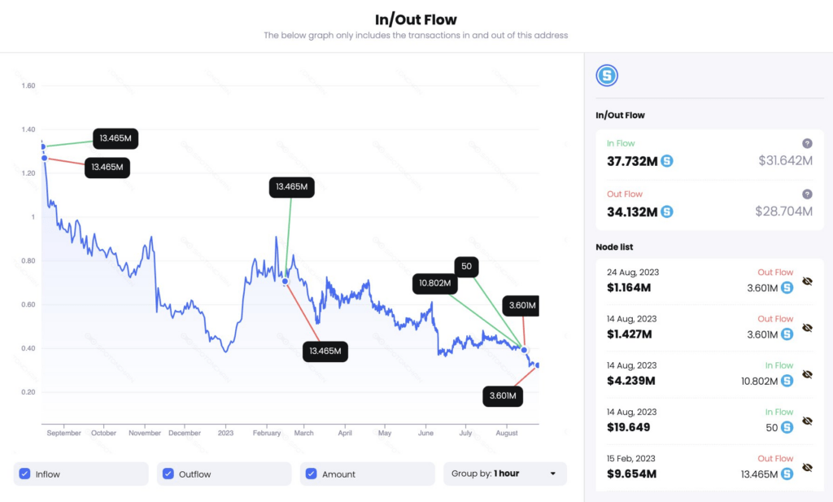This screenshot has width=833, height=502.
Task: Open the Group by 1 hour dropdown
Action: tap(504, 474)
